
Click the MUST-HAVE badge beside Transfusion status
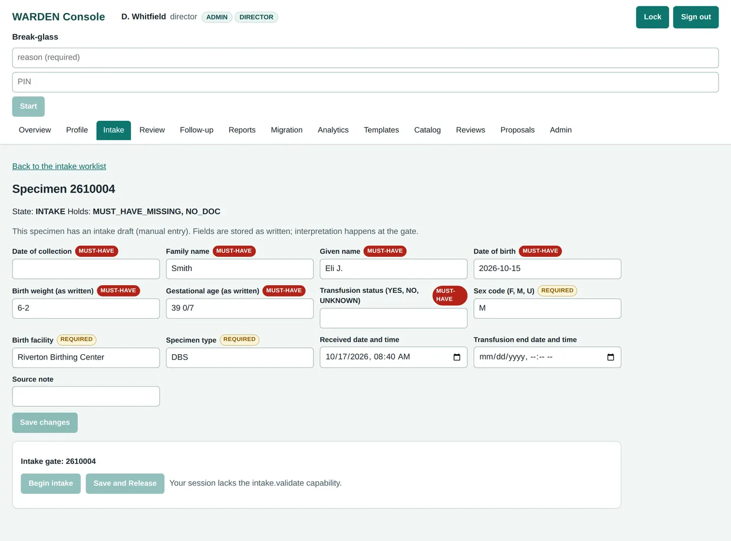pos(450,295)
